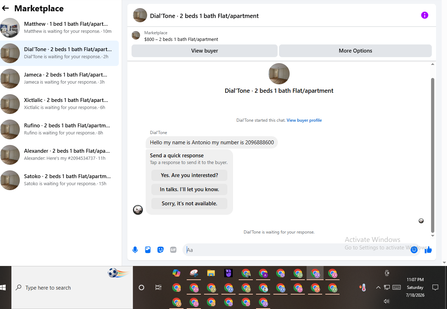Open Task View on taskbar
This screenshot has height=309, width=447.
(x=158, y=287)
